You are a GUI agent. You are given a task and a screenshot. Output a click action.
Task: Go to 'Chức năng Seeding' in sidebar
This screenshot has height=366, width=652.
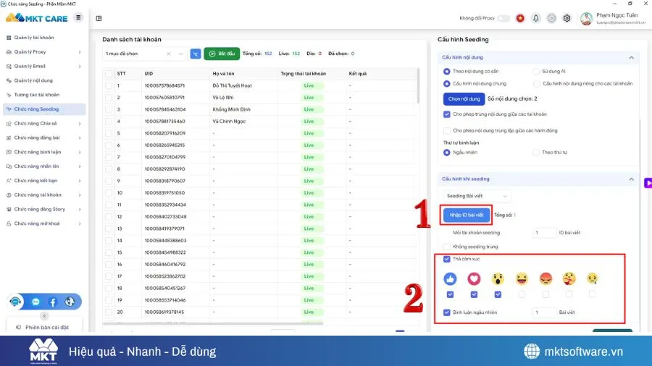pyautogui.click(x=43, y=109)
